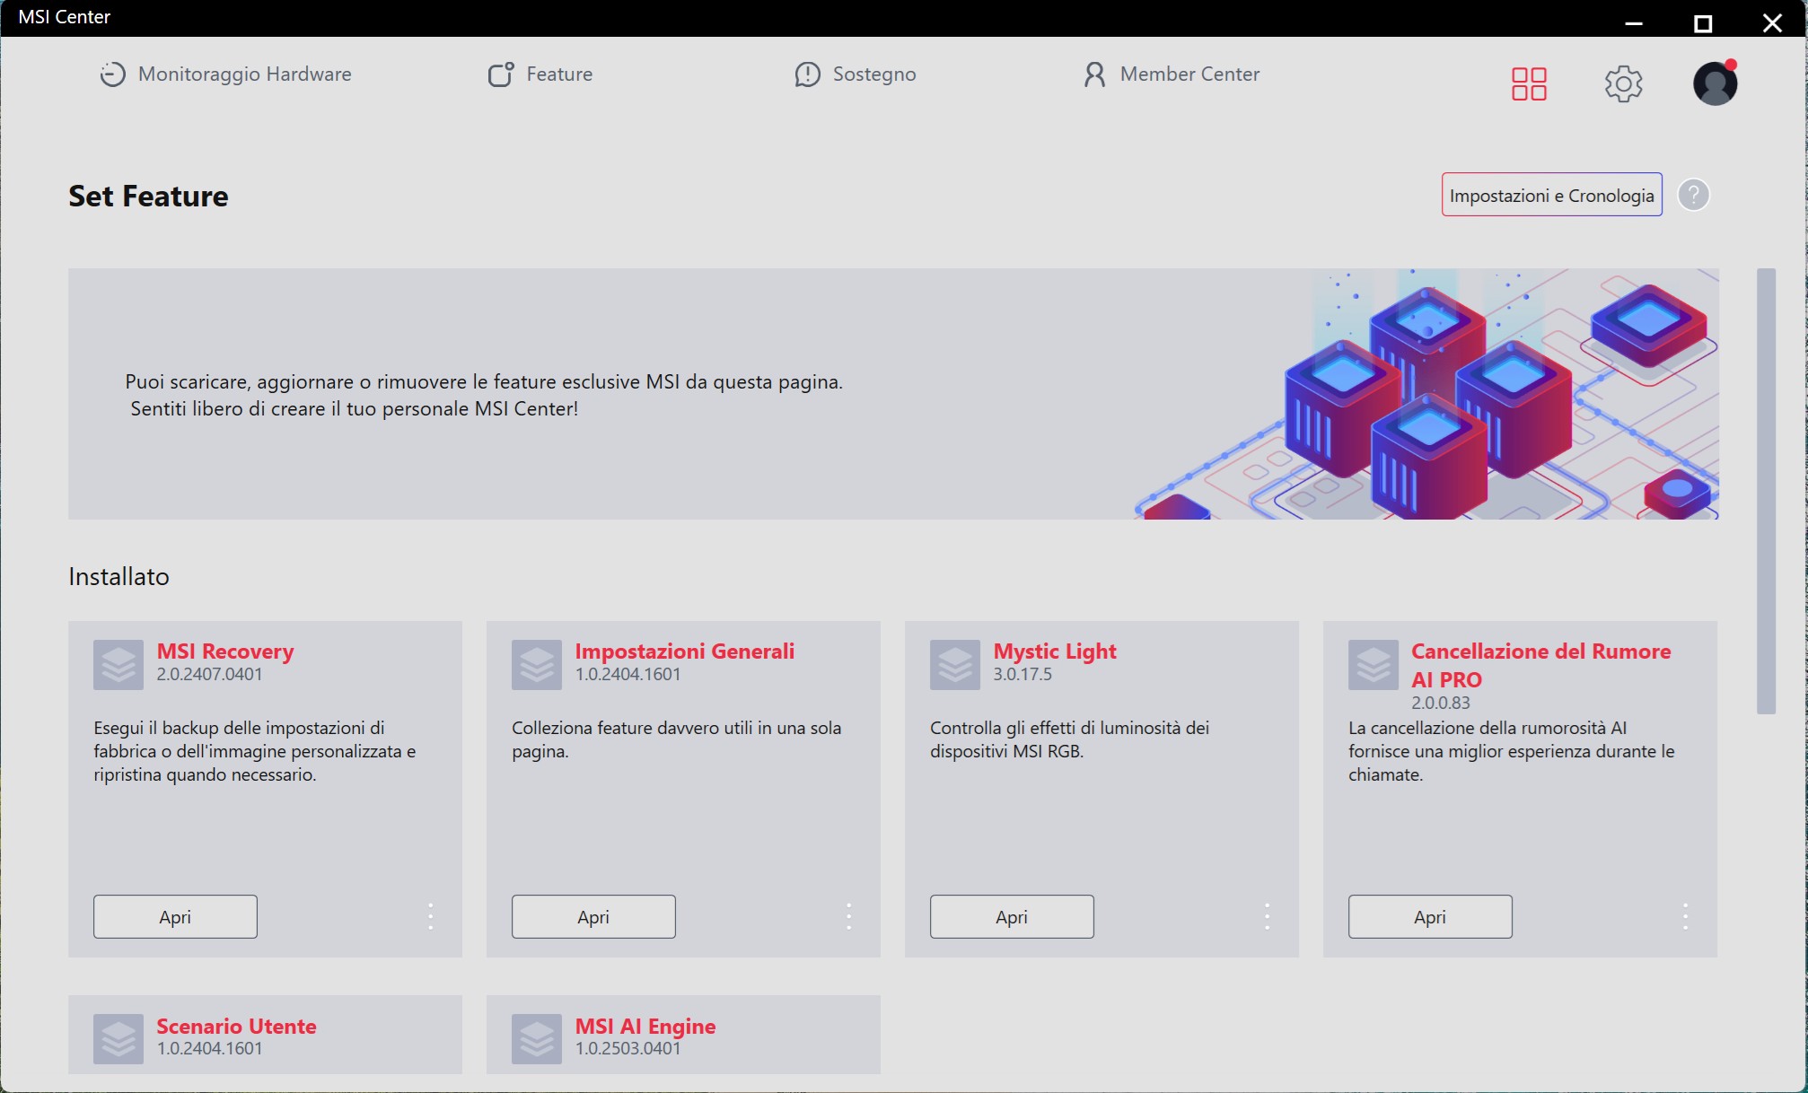Viewport: 1808px width, 1093px height.
Task: Click the vertical scrollbar thumb
Action: point(1766,491)
